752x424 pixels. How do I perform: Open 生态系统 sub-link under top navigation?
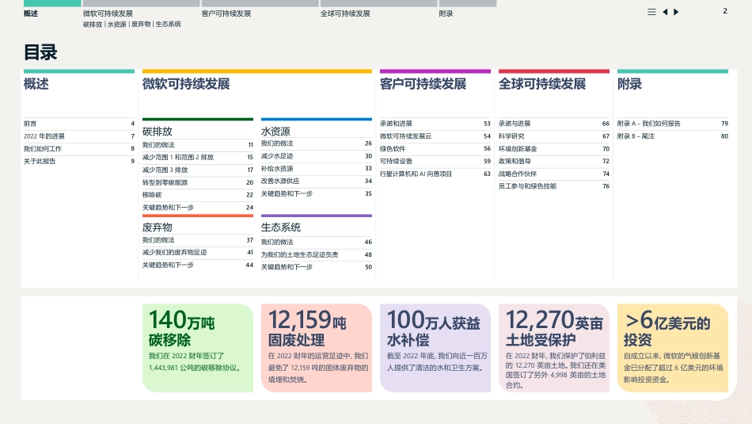[169, 24]
